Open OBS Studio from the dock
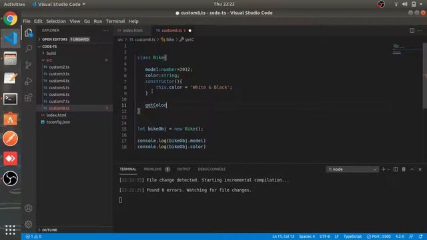This screenshot has height=240, width=427. (x=11, y=179)
